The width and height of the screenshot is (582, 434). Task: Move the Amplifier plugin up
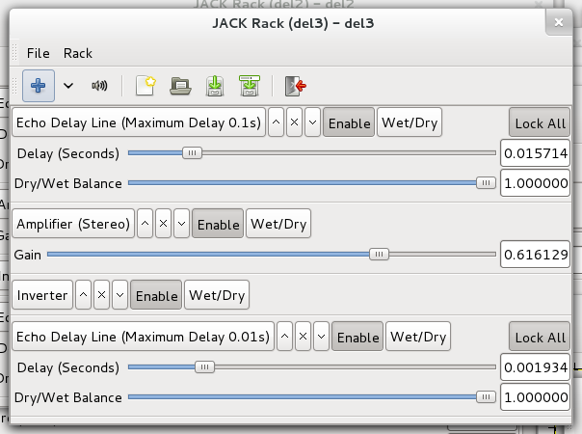145,224
